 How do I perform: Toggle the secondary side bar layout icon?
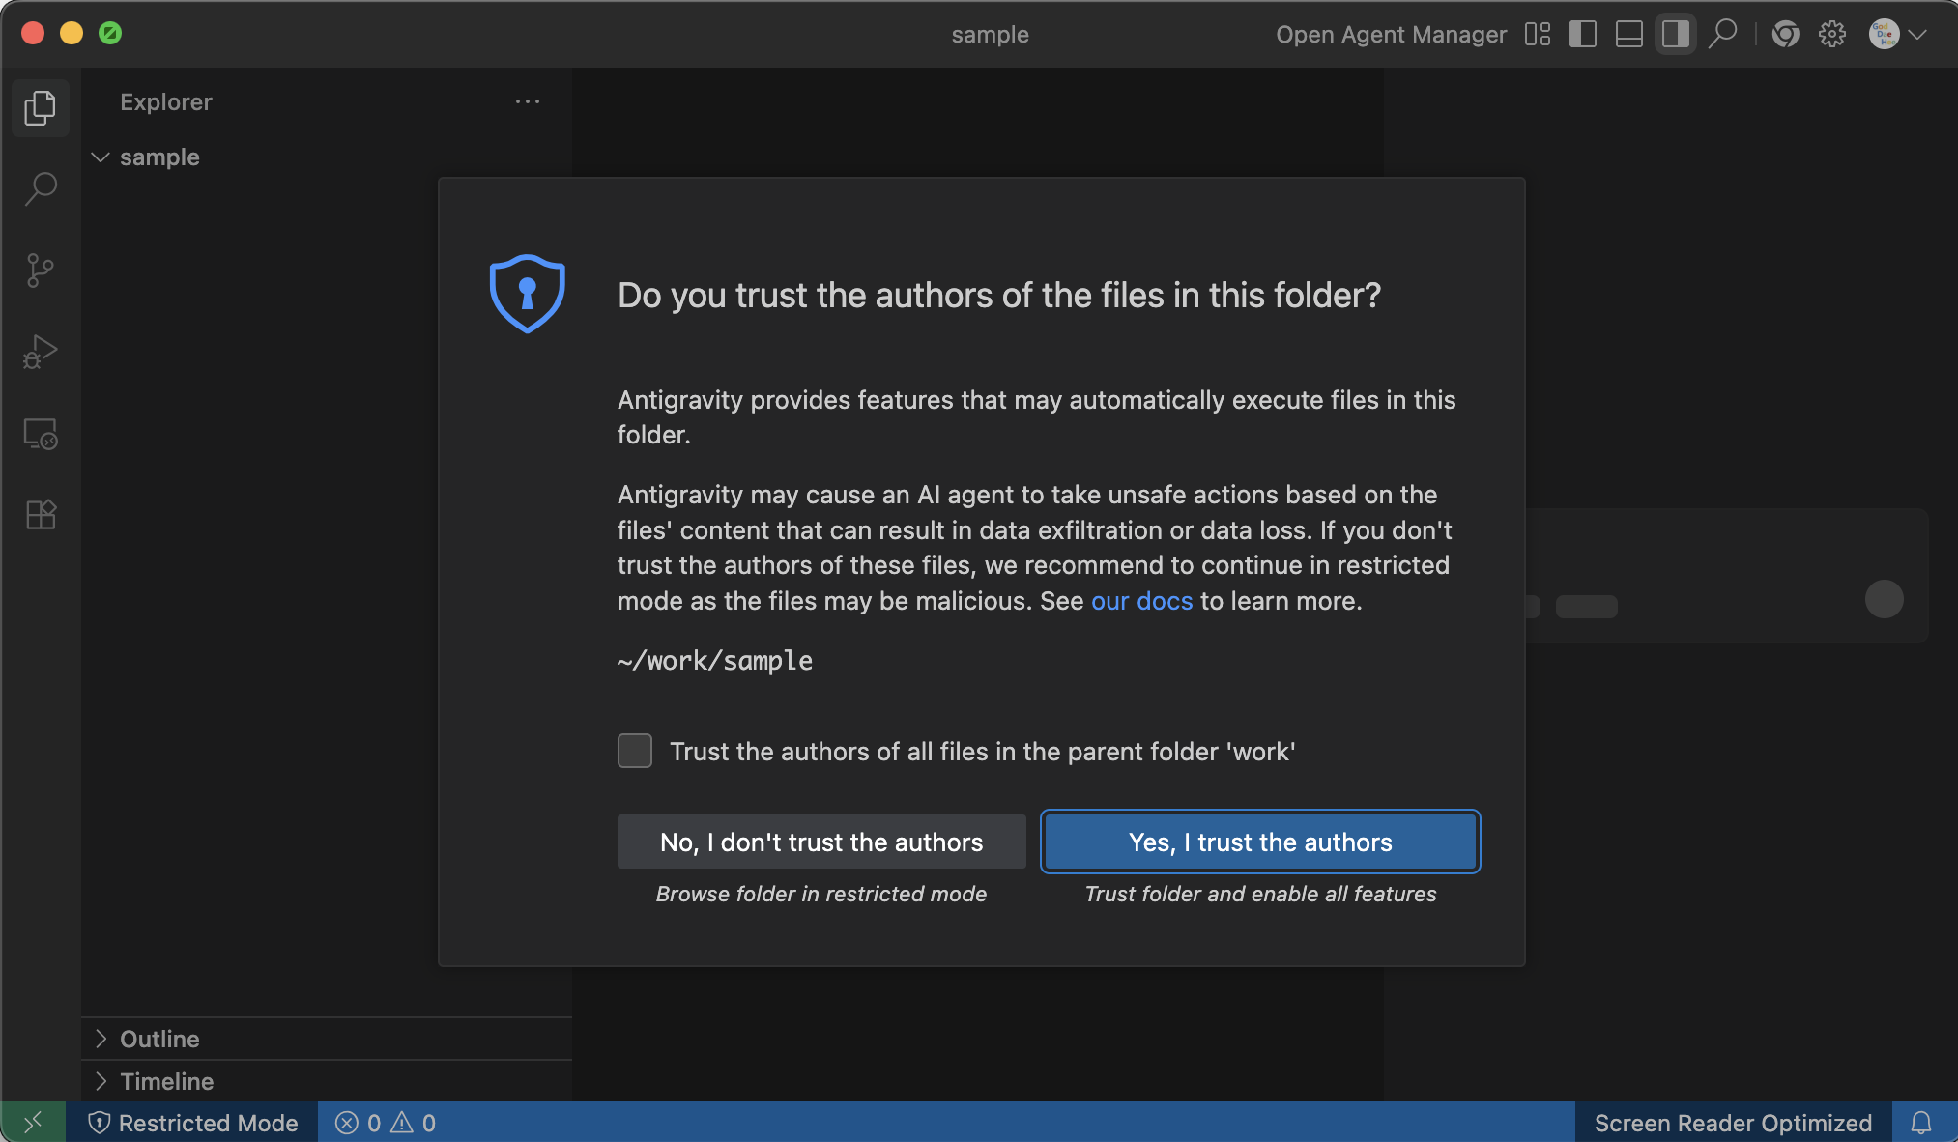point(1675,35)
